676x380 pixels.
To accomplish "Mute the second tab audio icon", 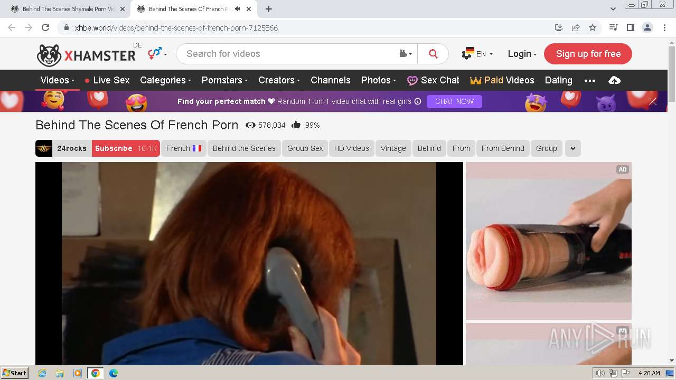I will click(237, 9).
